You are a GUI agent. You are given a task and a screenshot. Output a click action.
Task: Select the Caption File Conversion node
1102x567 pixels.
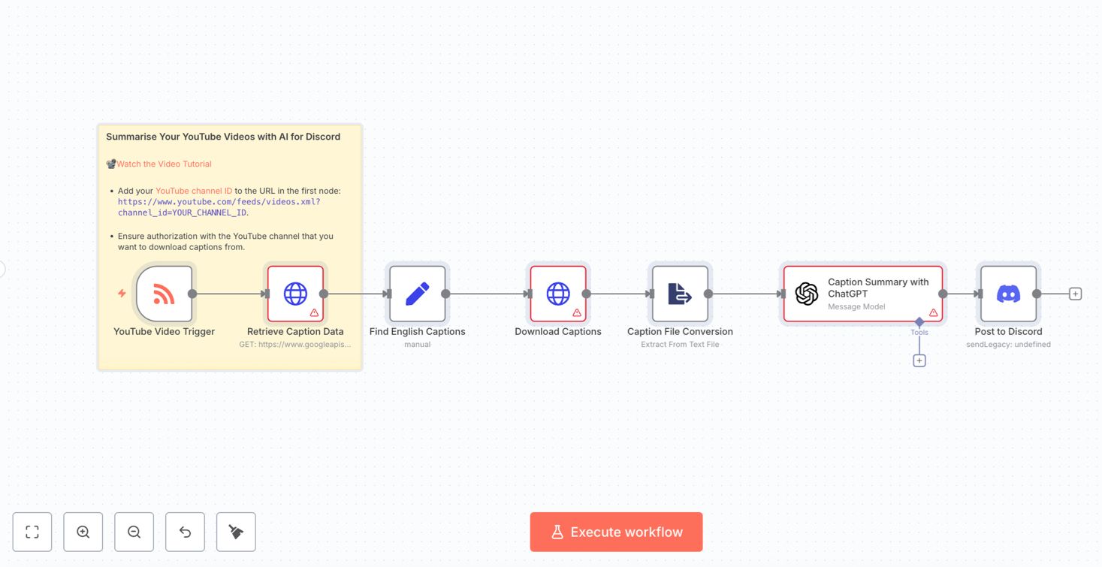click(680, 294)
